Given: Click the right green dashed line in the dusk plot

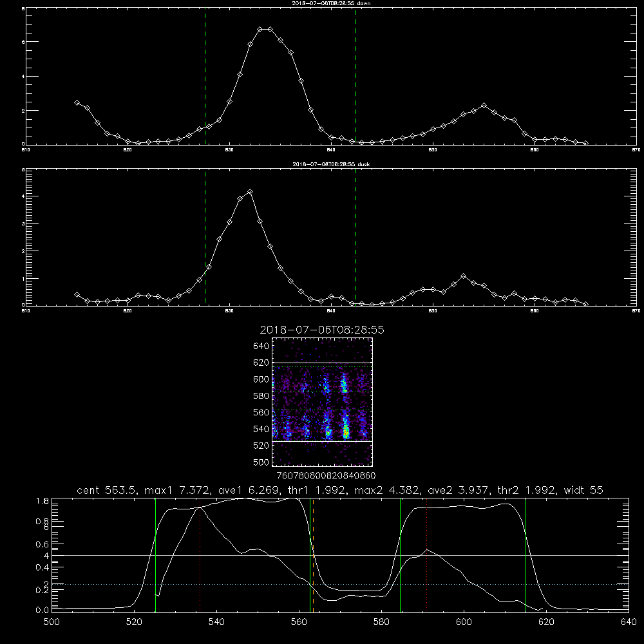Looking at the screenshot, I should click(x=355, y=237).
